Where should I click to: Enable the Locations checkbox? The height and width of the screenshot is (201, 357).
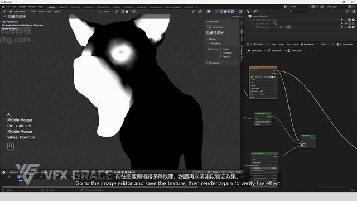pos(221,53)
